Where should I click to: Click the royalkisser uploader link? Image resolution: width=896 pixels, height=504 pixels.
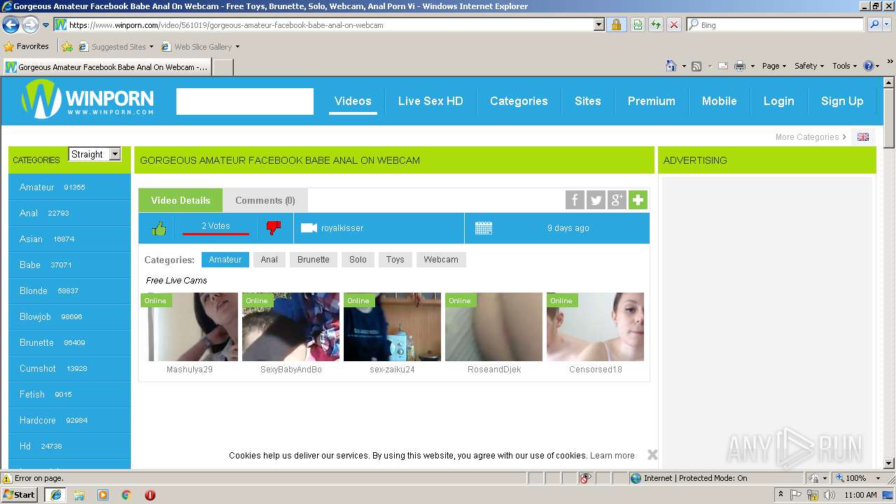tap(342, 228)
